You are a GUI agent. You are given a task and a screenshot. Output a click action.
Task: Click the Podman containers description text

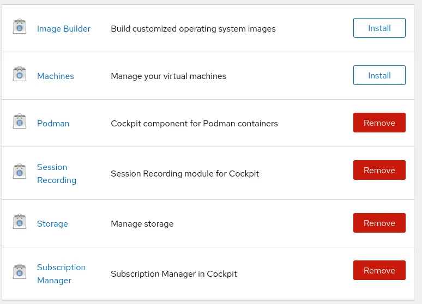pos(194,124)
